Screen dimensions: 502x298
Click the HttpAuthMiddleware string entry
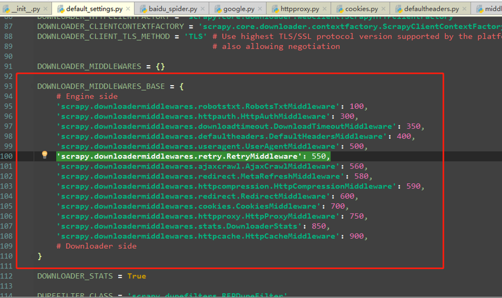pyautogui.click(x=193, y=116)
